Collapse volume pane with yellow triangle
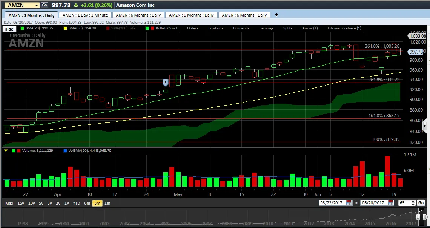 [6, 151]
